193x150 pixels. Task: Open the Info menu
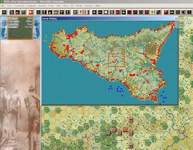(59, 6)
